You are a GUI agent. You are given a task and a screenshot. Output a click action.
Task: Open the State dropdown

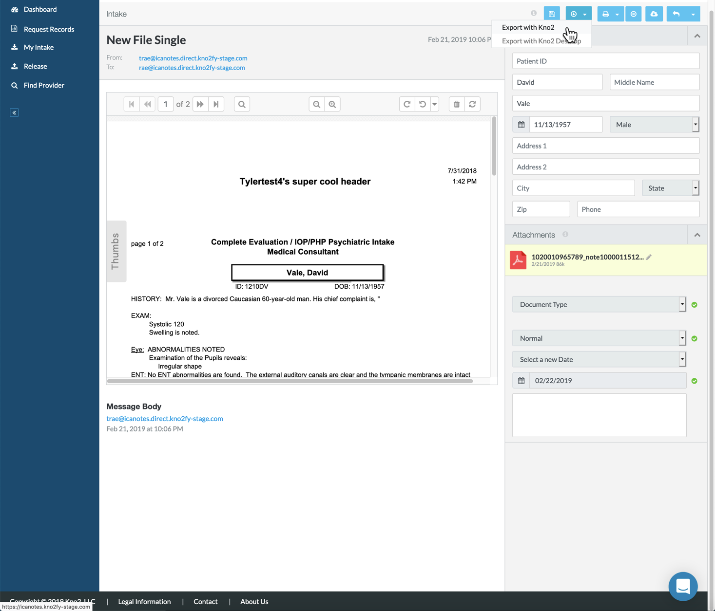coord(670,188)
